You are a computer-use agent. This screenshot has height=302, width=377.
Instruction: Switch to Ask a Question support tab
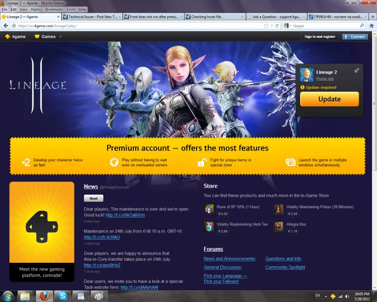point(276,17)
